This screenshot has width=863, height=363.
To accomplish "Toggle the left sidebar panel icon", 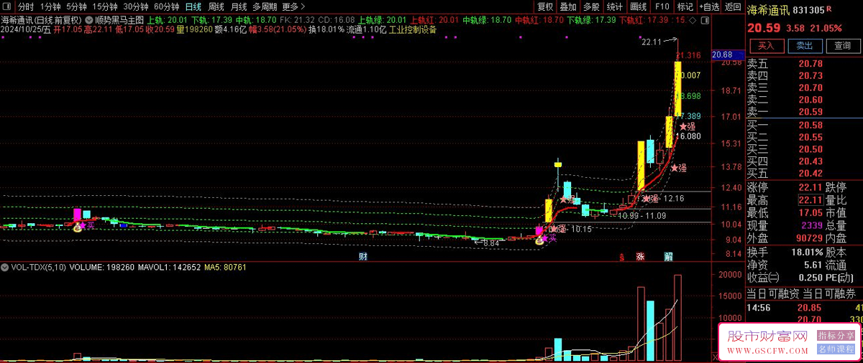I will click(7, 6).
